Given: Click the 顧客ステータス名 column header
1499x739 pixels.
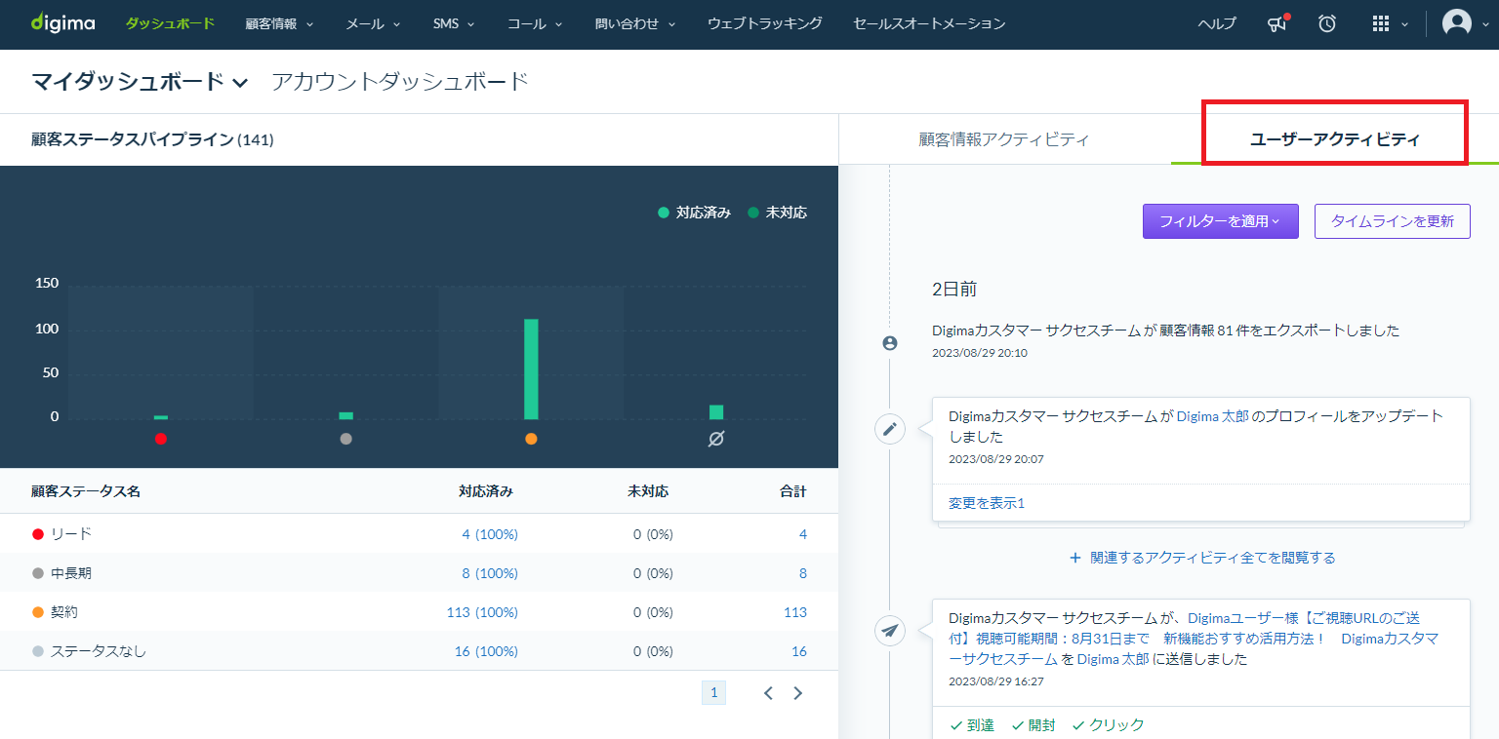Looking at the screenshot, I should [x=86, y=491].
